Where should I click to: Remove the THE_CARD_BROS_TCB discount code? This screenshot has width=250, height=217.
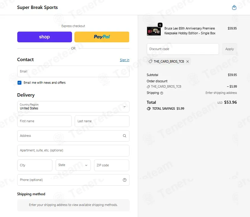coord(187,61)
